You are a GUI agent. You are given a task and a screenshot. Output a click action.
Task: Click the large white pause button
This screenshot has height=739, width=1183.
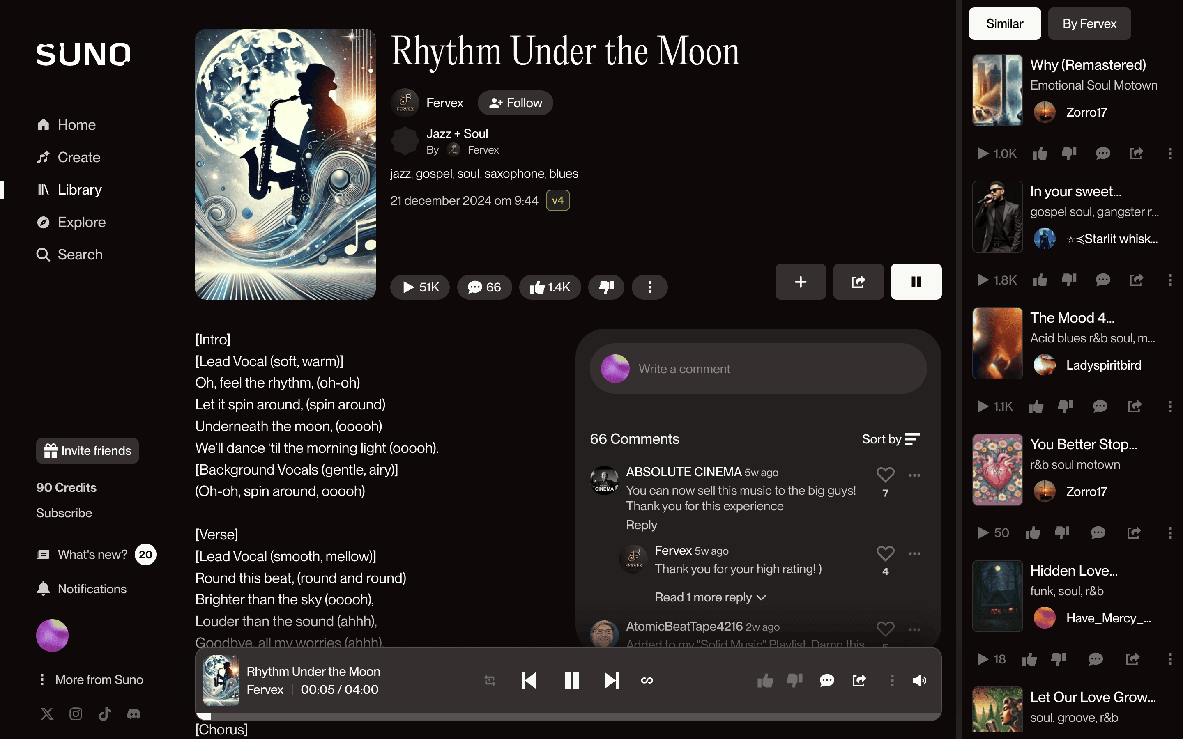coord(916,282)
